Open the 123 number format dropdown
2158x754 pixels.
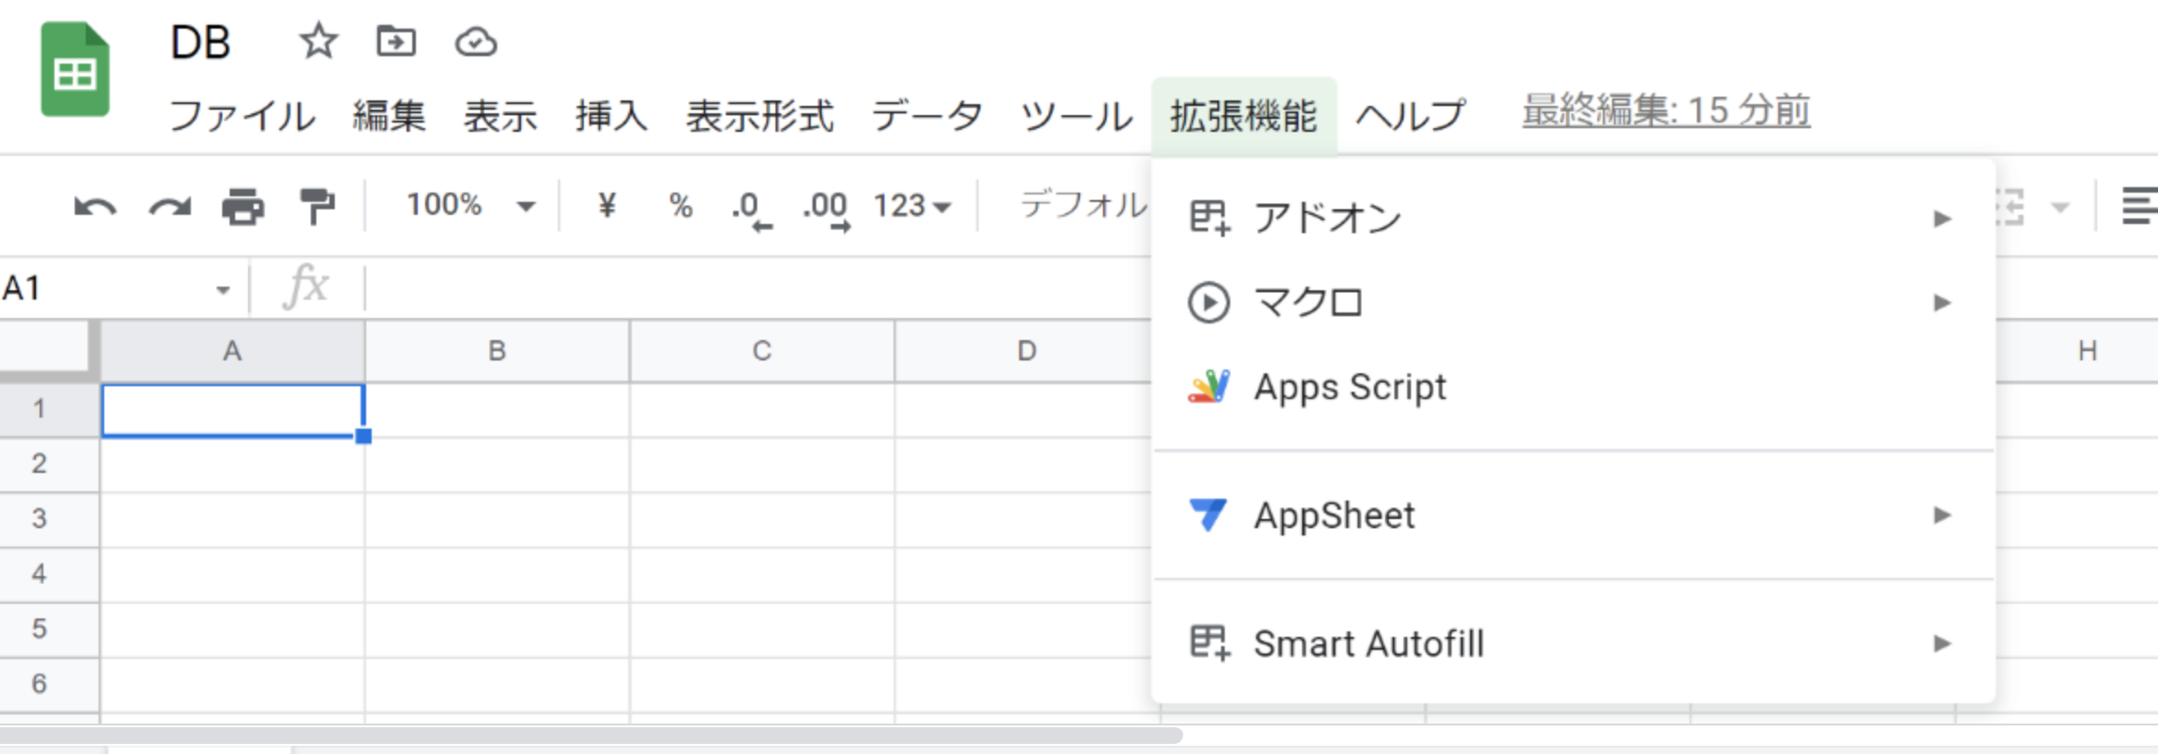coord(912,206)
